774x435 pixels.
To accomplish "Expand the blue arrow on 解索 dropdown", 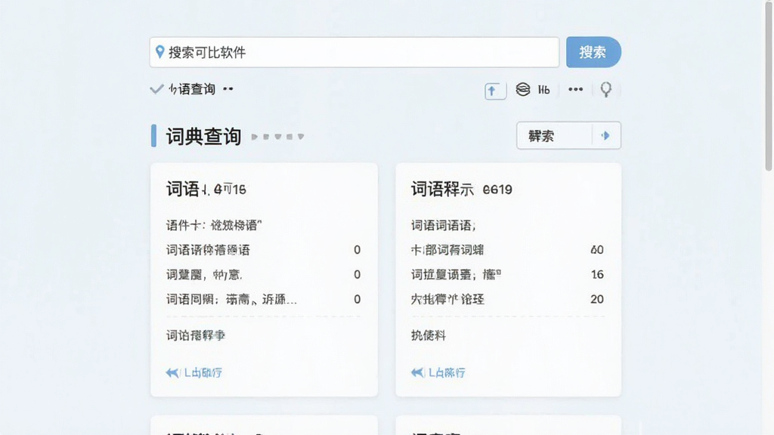I will pos(605,136).
